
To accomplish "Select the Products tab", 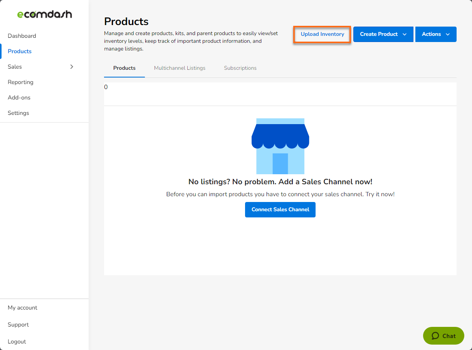I will click(x=124, y=68).
